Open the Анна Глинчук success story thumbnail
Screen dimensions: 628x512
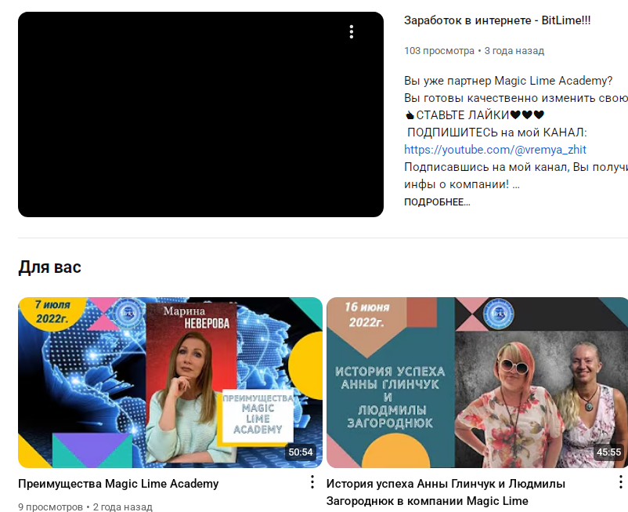pos(478,383)
